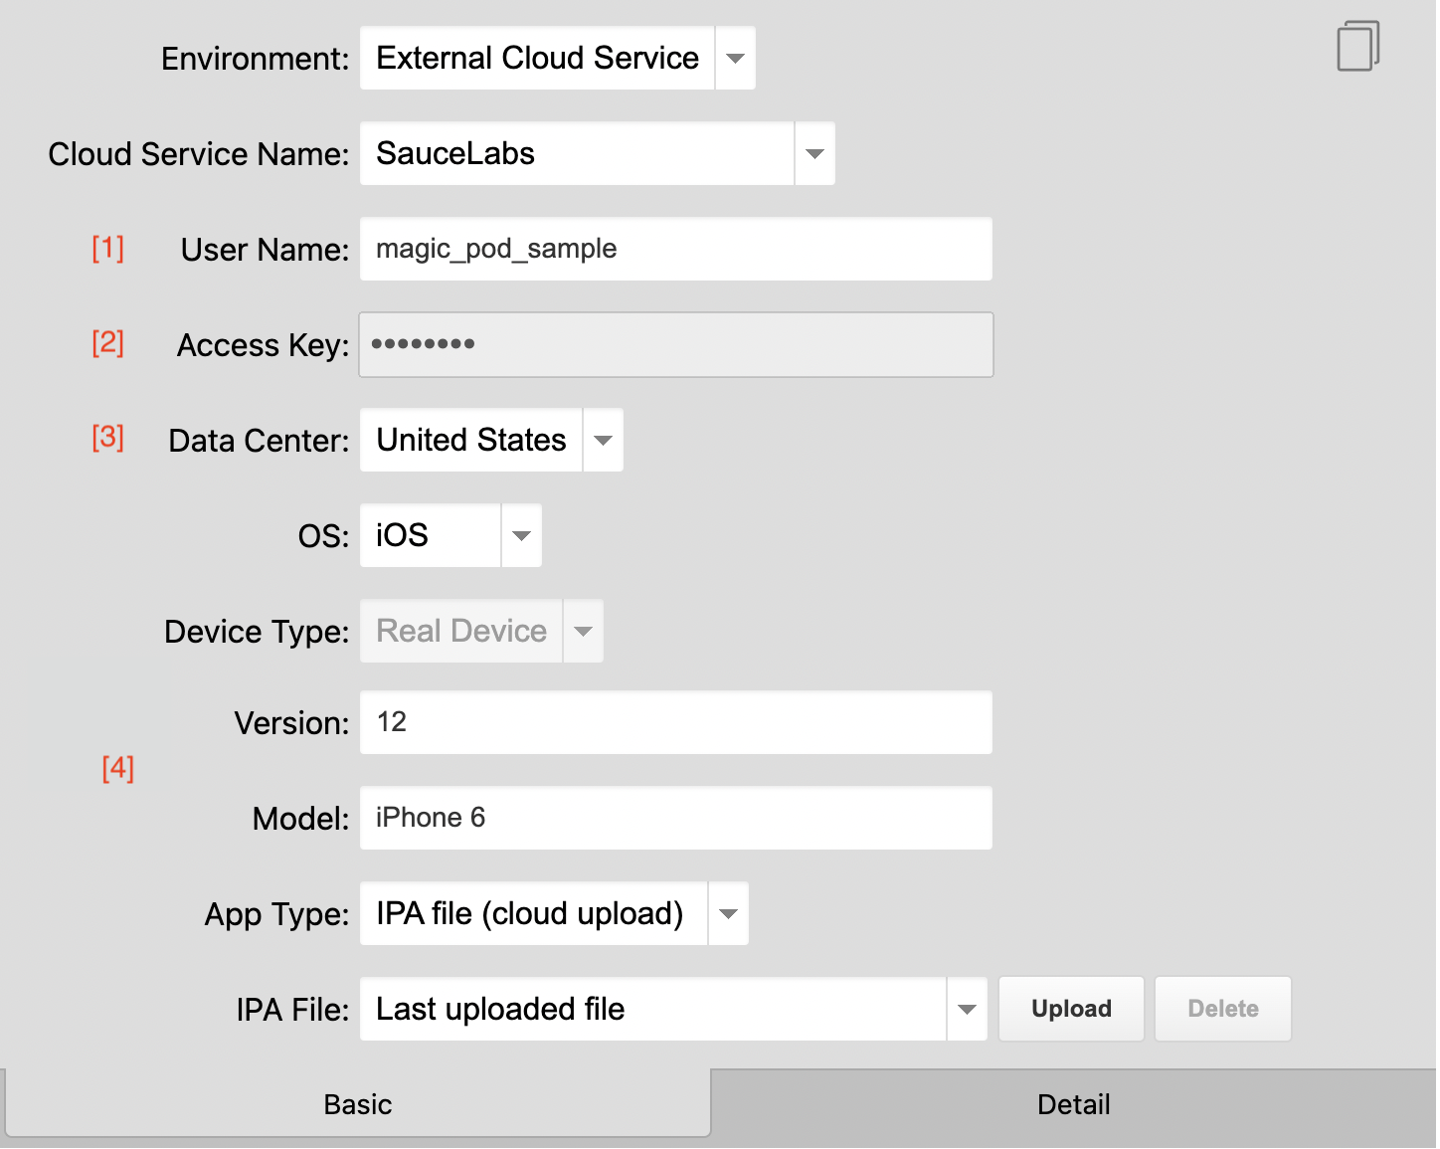The image size is (1440, 1149).
Task: Switch to the Basic tab
Action: (x=358, y=1103)
